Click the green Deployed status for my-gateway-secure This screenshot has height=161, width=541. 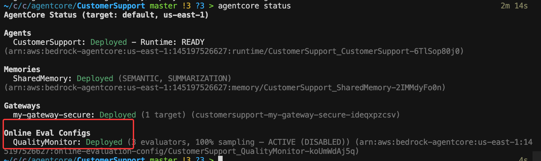[118, 115]
